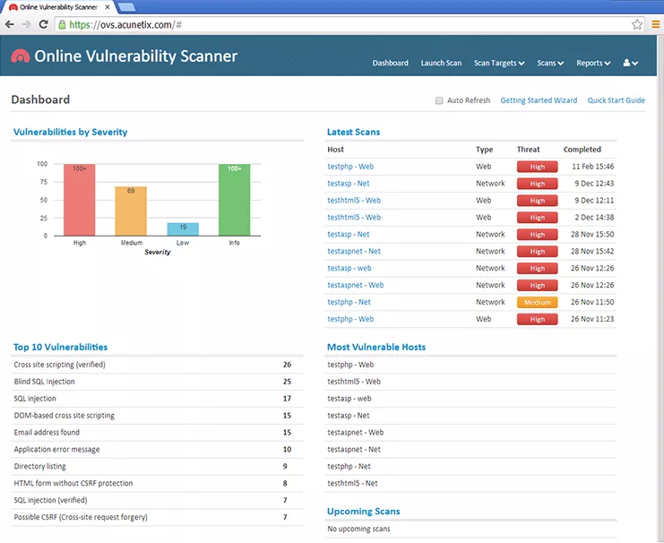This screenshot has width=664, height=543.
Task: Expand the Scans dropdown menu
Action: [550, 63]
